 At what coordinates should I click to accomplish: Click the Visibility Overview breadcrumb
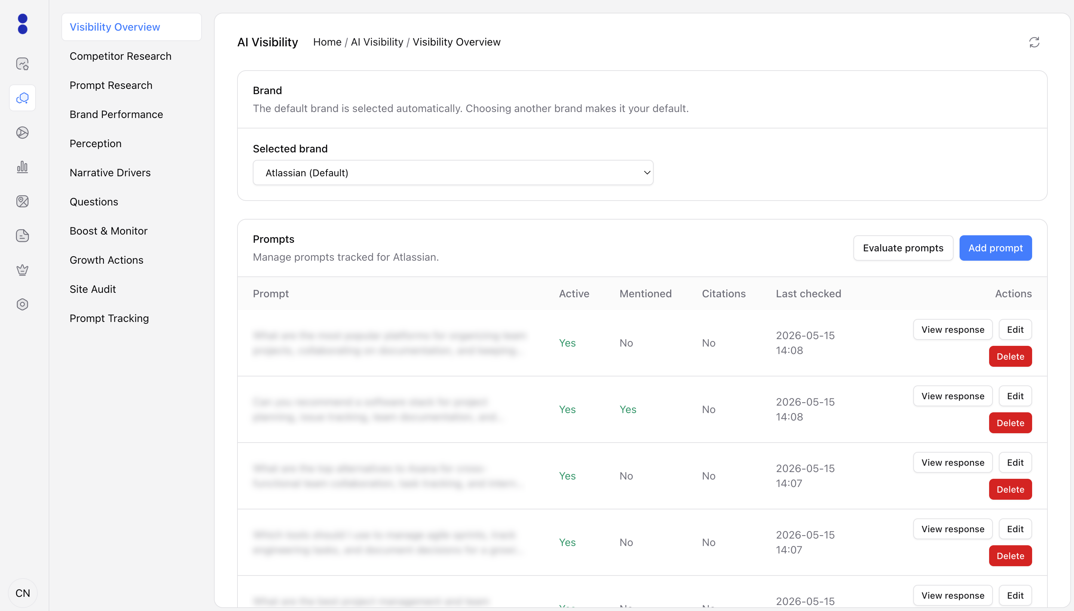click(456, 42)
